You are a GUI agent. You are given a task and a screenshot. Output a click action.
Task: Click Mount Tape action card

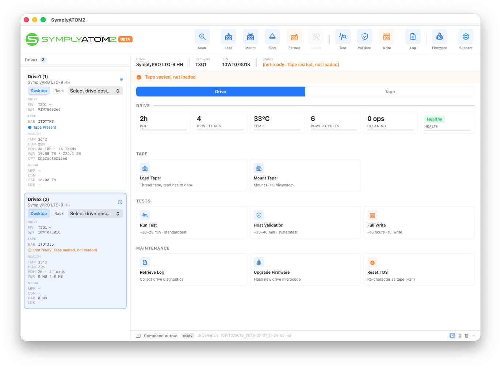(x=305, y=175)
